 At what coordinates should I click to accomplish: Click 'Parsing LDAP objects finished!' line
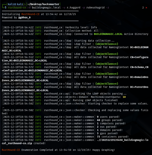click(95, 100)
